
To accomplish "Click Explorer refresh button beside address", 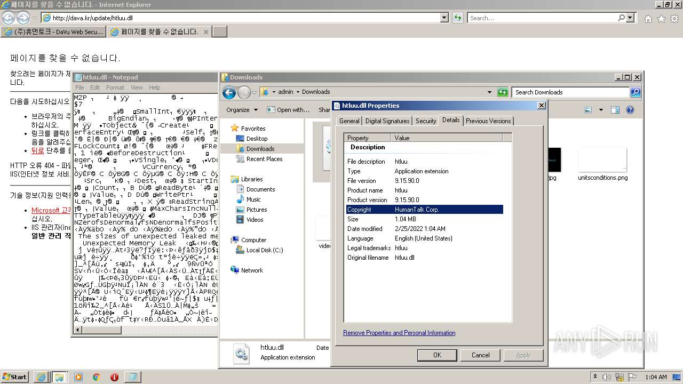I will pos(503,92).
